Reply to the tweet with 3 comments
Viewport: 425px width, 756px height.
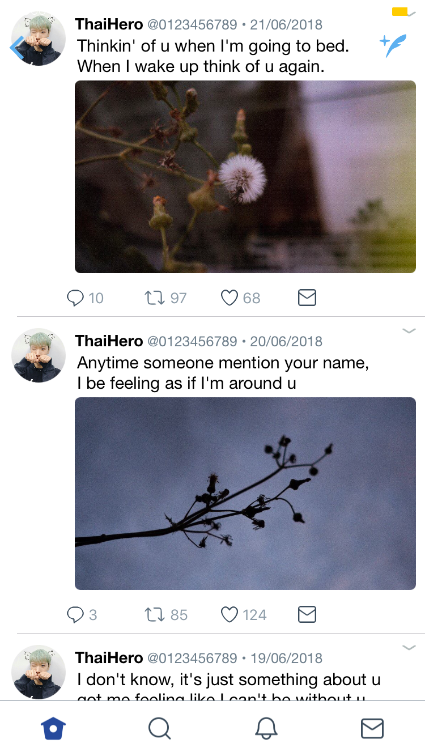[75, 614]
